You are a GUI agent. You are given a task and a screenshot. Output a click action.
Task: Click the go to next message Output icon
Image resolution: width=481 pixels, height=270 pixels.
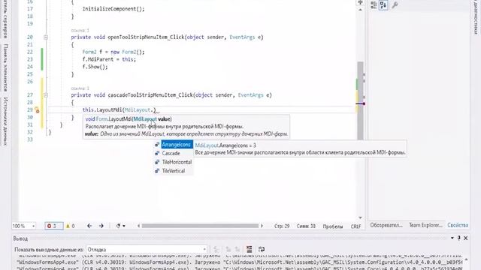click(237, 250)
